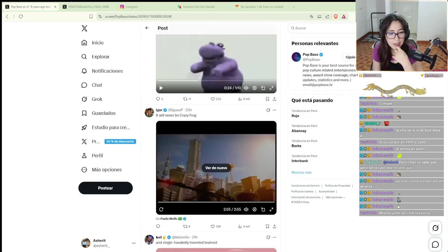Toggle picture-in-picture on Crazy Frog video
Screen dimensions: 448x252
(263, 209)
